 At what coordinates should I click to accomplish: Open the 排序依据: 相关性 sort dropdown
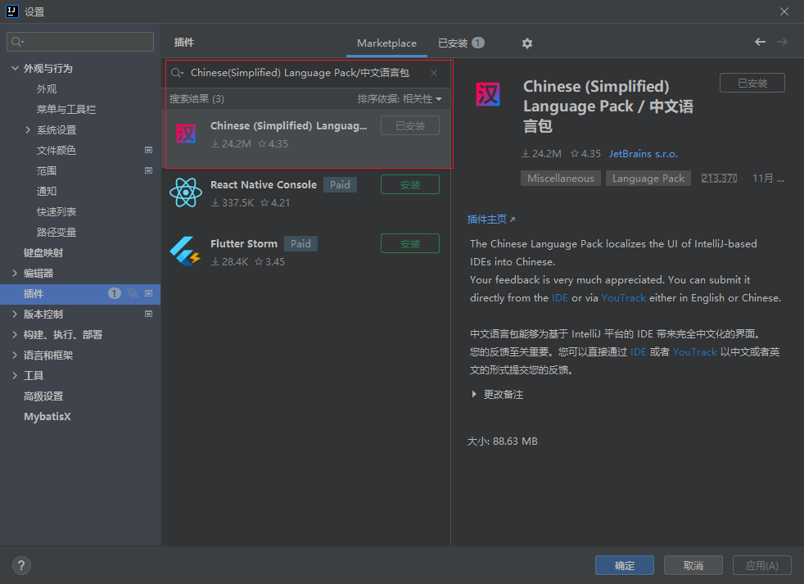pos(400,99)
